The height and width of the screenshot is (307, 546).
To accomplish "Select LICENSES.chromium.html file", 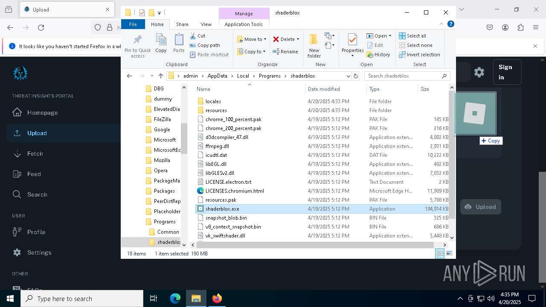I will (235, 191).
